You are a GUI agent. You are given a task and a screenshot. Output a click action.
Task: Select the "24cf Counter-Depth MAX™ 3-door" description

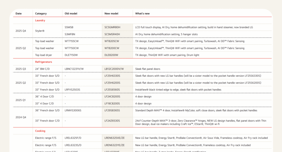coord(201,122)
